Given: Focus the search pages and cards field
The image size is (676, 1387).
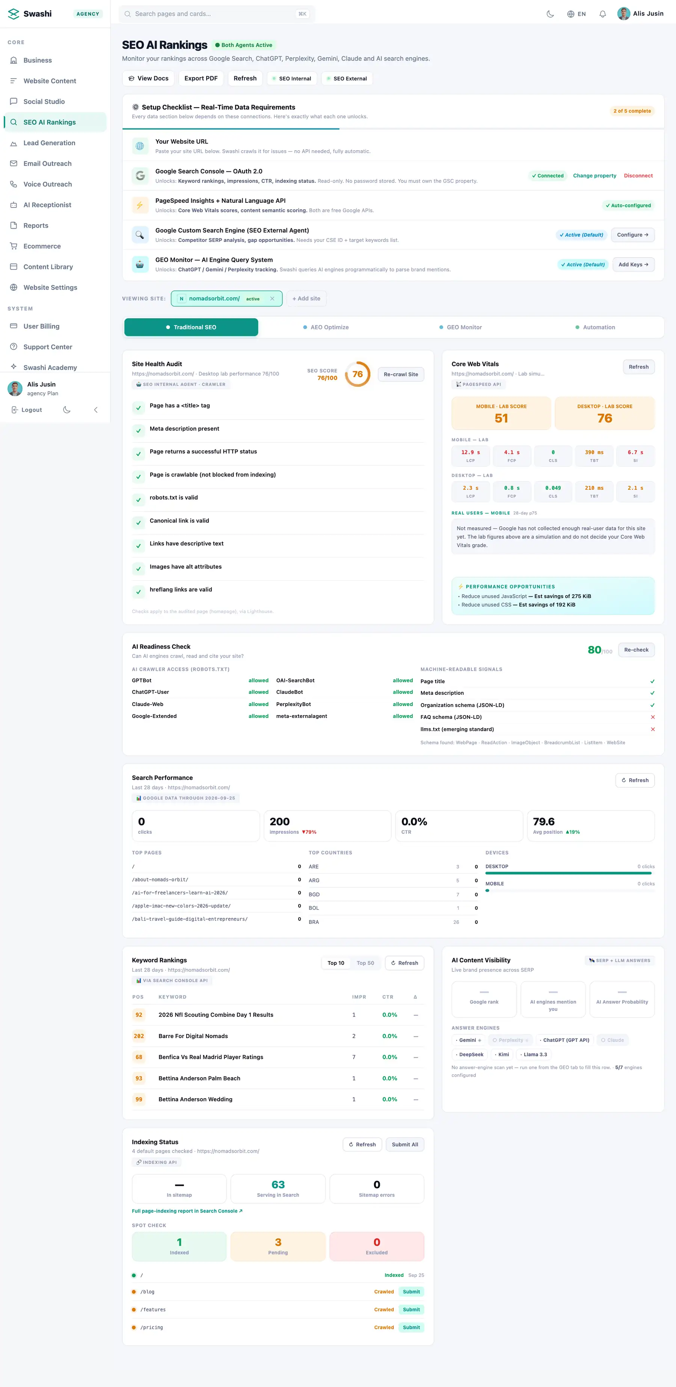Looking at the screenshot, I should pos(217,14).
